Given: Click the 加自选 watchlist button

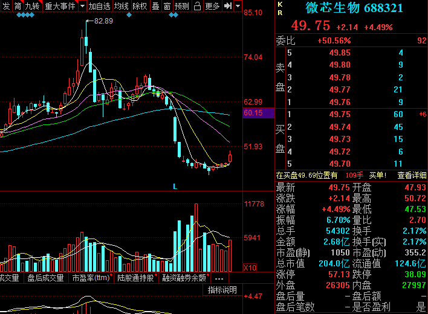Looking at the screenshot, I should (99, 6).
